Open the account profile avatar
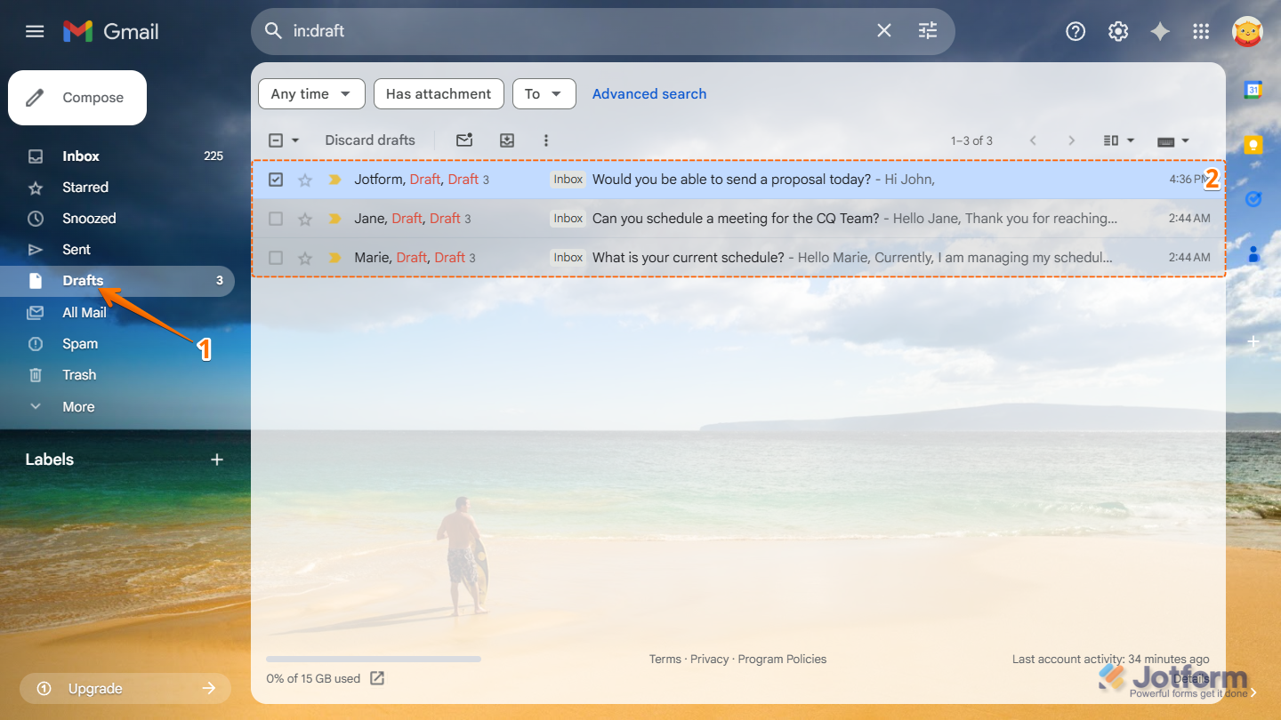 pos(1247,32)
